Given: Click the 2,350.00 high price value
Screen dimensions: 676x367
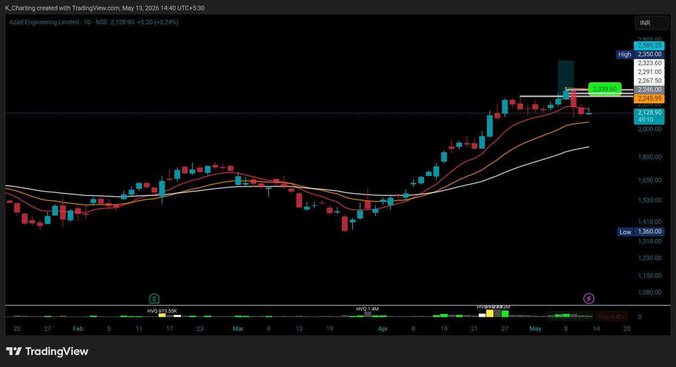Looking at the screenshot, I should point(650,55).
